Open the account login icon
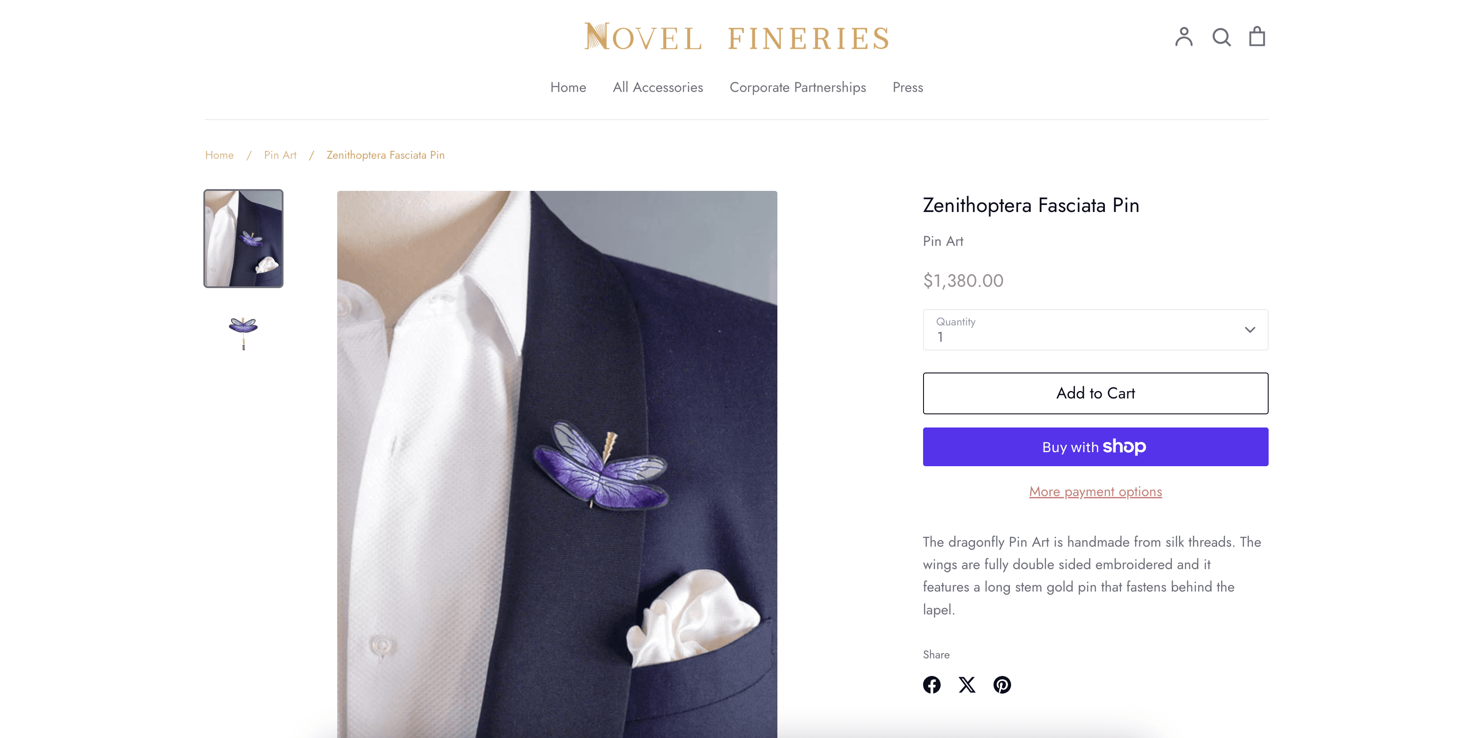 click(1184, 37)
